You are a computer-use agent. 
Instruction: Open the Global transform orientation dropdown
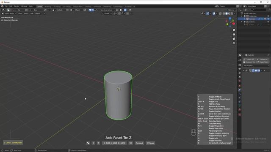[x=106, y=14]
